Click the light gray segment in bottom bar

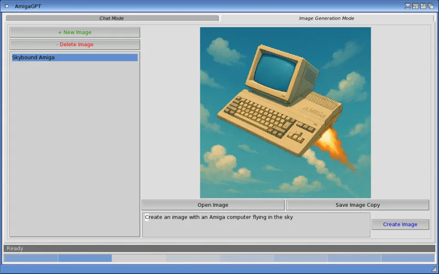139,258
